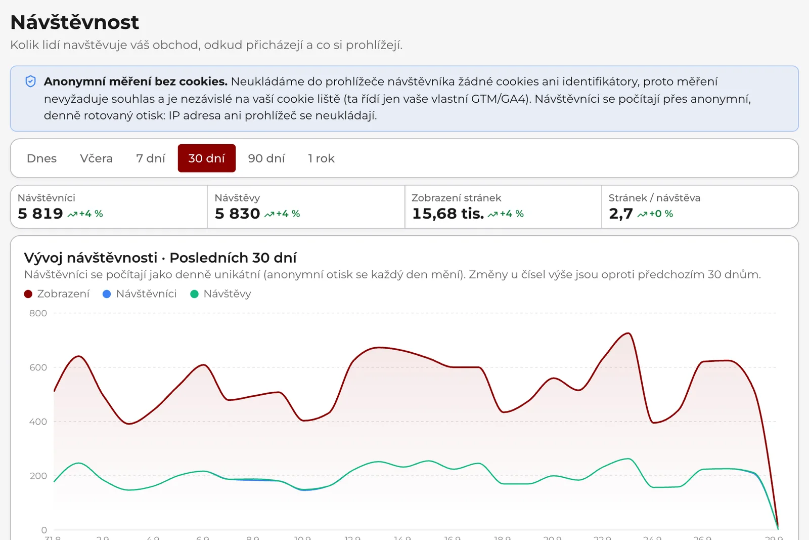Image resolution: width=809 pixels, height=540 pixels.
Task: Click trend arrow icon beside Návštěvníci +4 %
Action: (72, 215)
